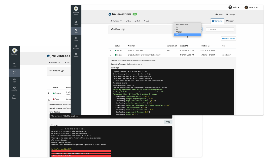The width and height of the screenshot is (272, 163).
Task: Select checked 'live' environment option
Action: tap(187, 30)
